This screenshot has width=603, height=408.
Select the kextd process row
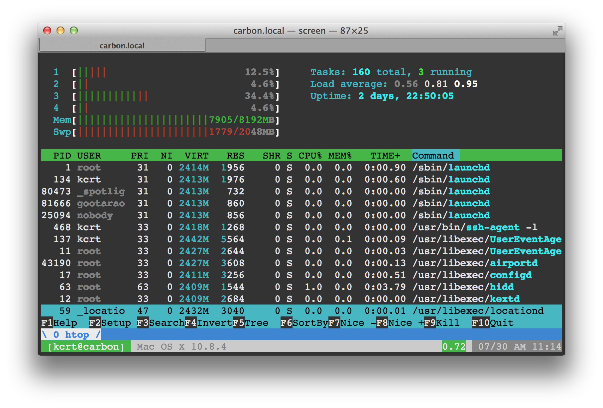point(301,299)
